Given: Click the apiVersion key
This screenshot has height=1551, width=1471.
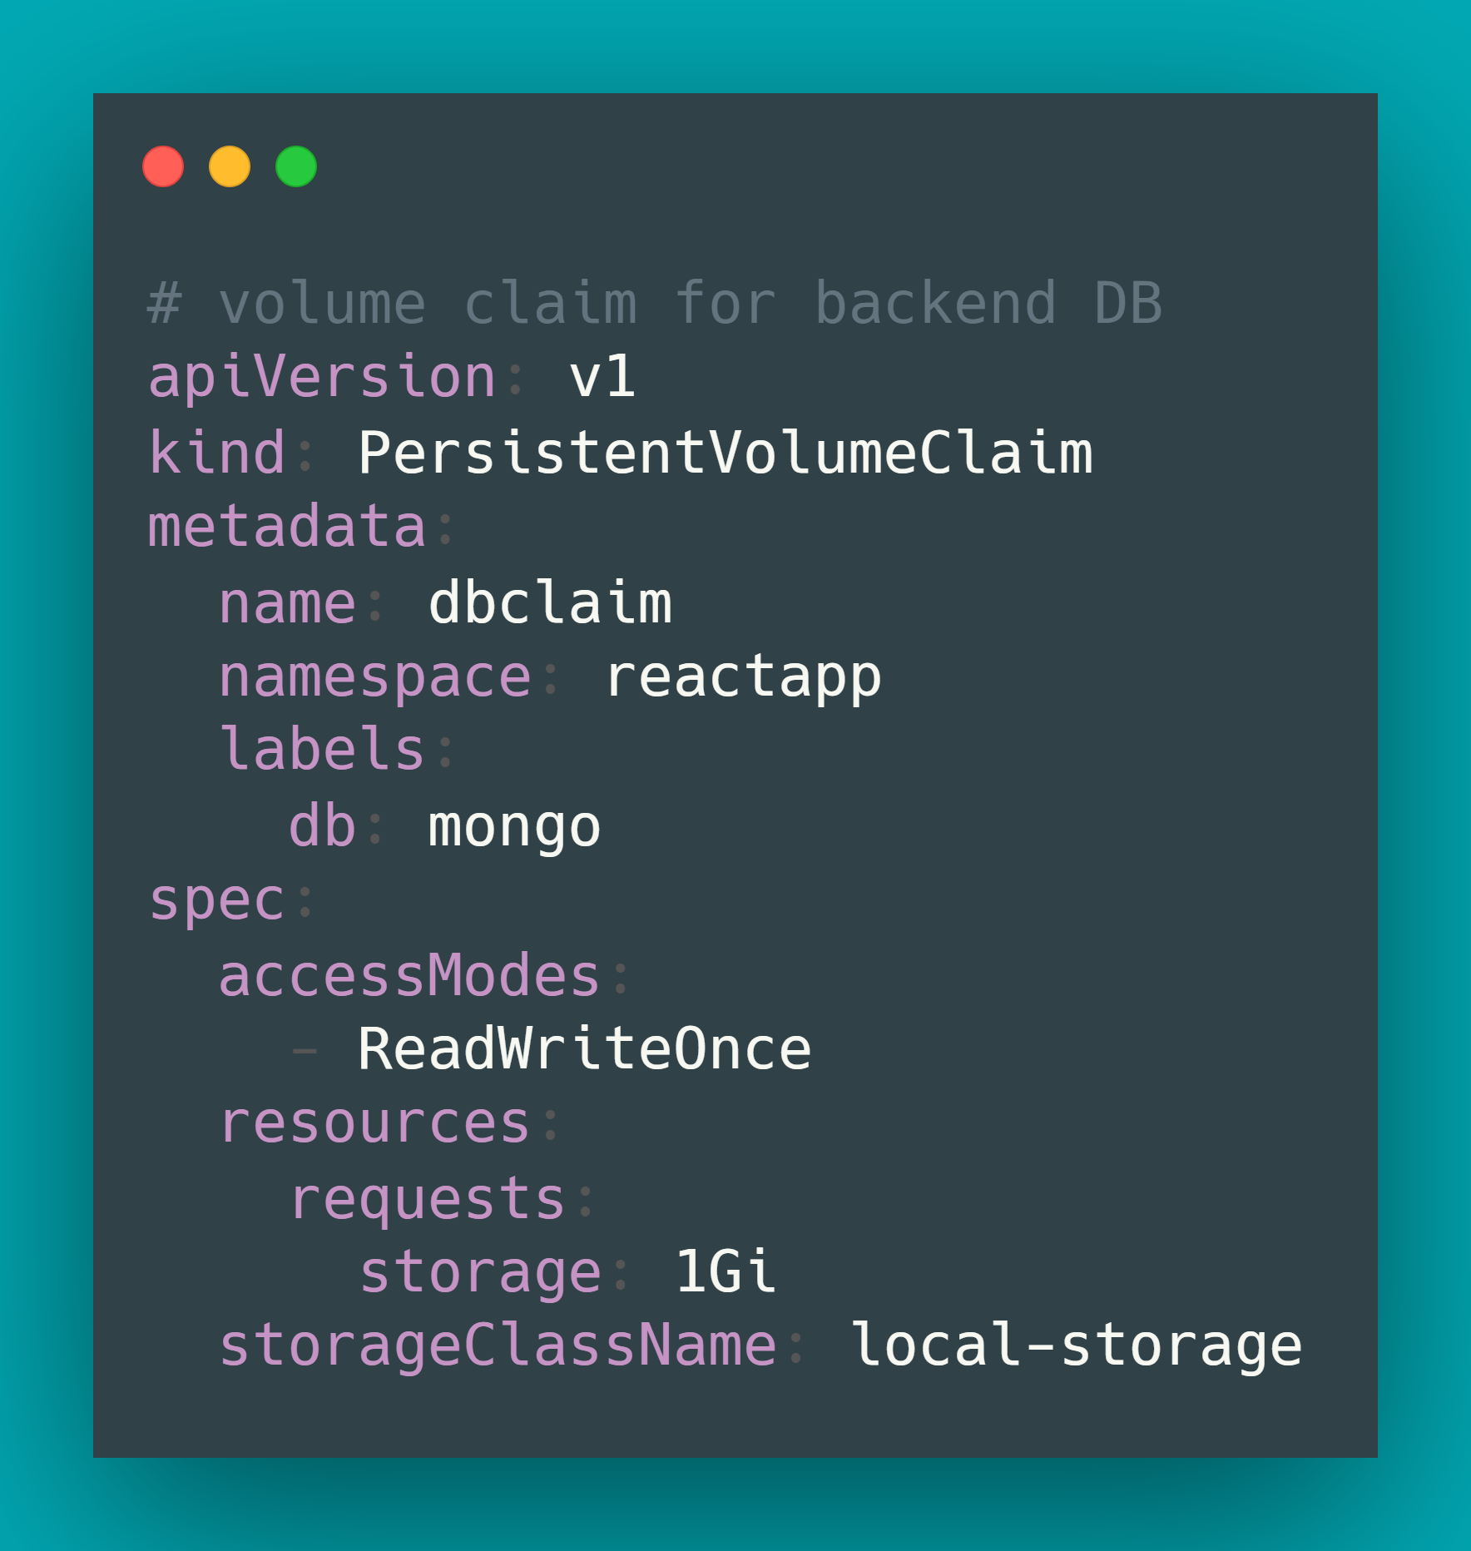Looking at the screenshot, I should pyautogui.click(x=322, y=377).
